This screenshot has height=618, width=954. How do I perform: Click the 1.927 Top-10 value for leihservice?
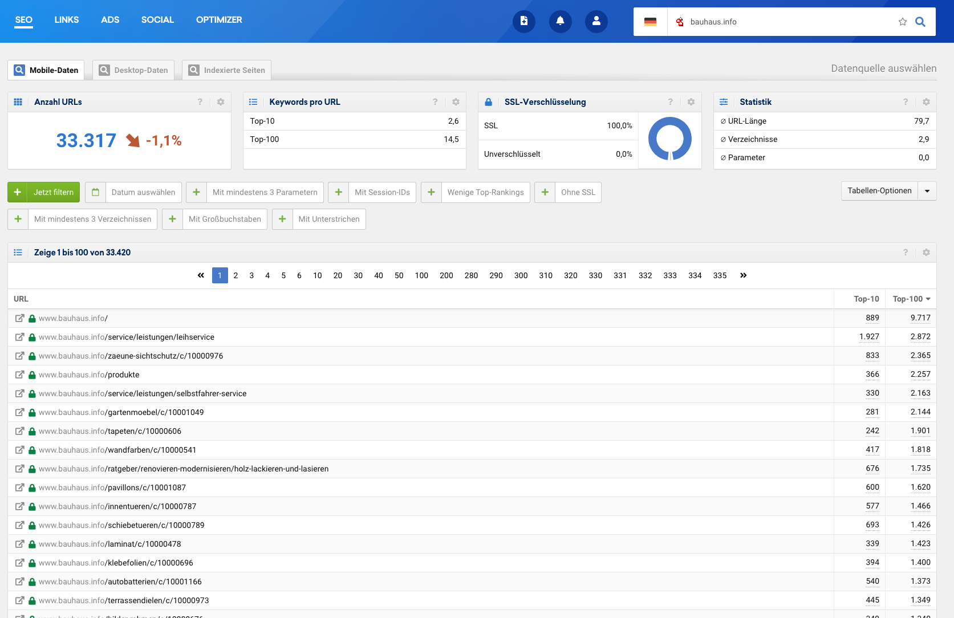pyautogui.click(x=869, y=336)
